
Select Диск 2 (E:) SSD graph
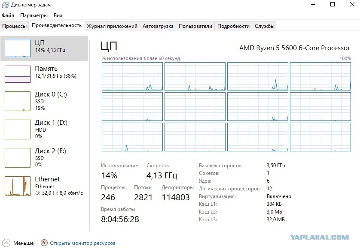pos(18,158)
